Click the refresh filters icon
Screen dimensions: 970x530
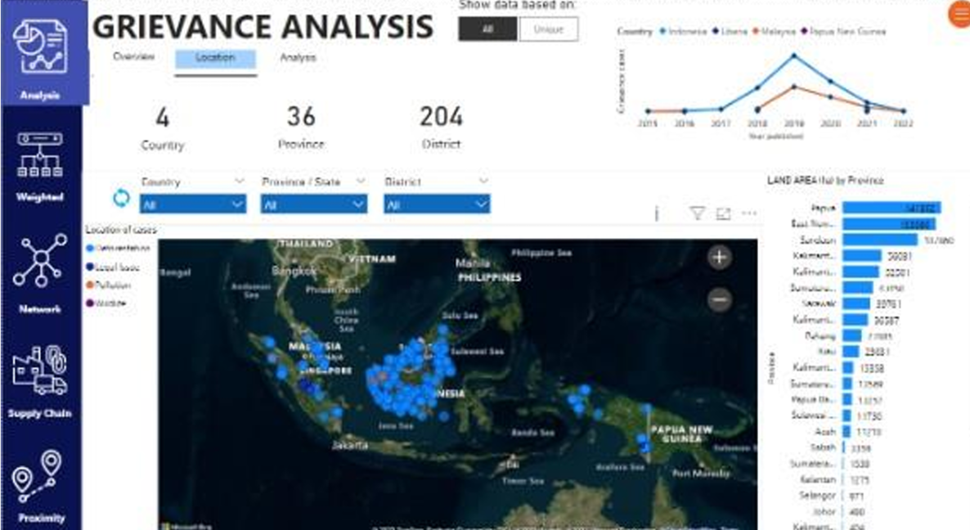121,198
